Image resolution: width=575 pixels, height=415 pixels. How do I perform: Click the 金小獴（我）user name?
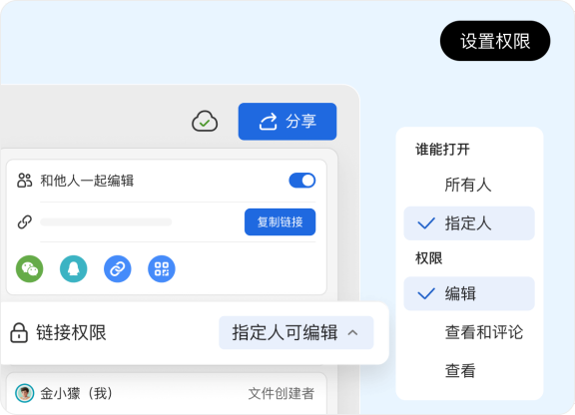pos(76,393)
